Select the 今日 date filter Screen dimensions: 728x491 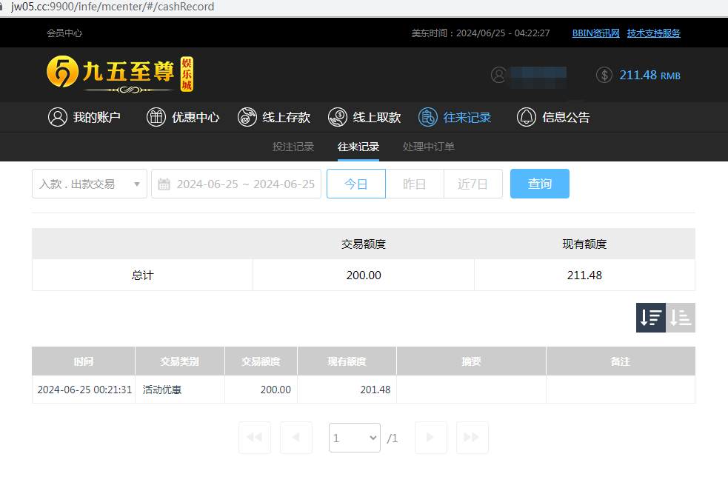pyautogui.click(x=356, y=184)
